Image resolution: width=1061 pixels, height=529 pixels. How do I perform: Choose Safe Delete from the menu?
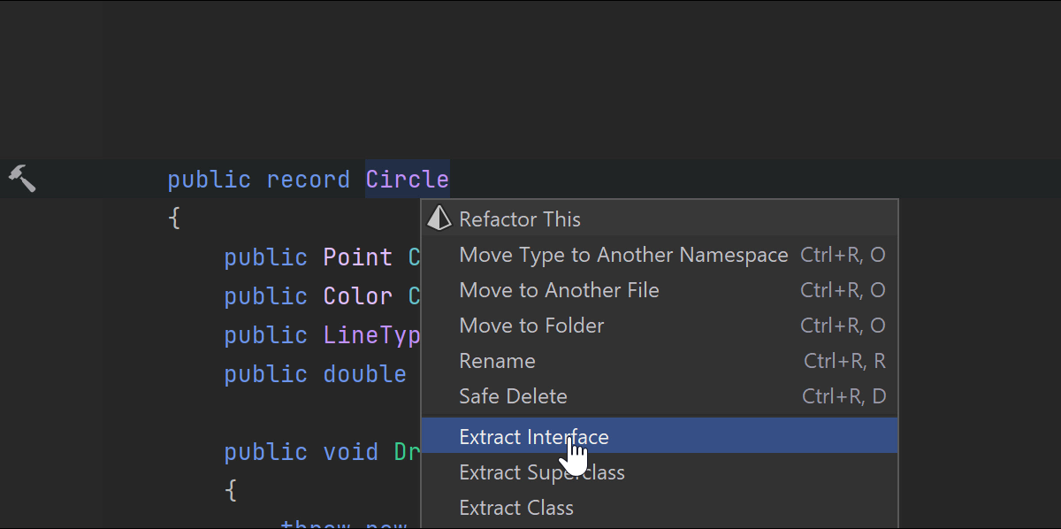click(x=513, y=396)
